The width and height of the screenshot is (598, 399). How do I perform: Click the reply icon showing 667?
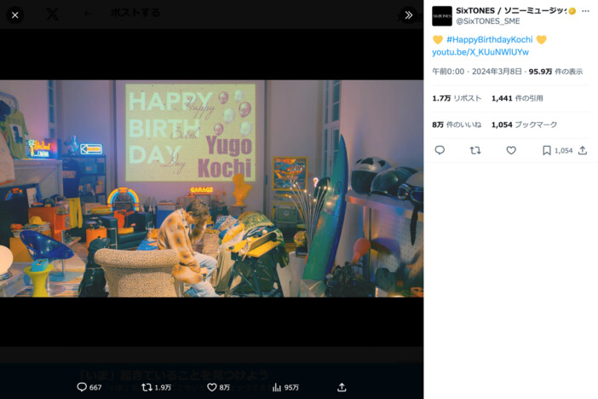(x=89, y=387)
